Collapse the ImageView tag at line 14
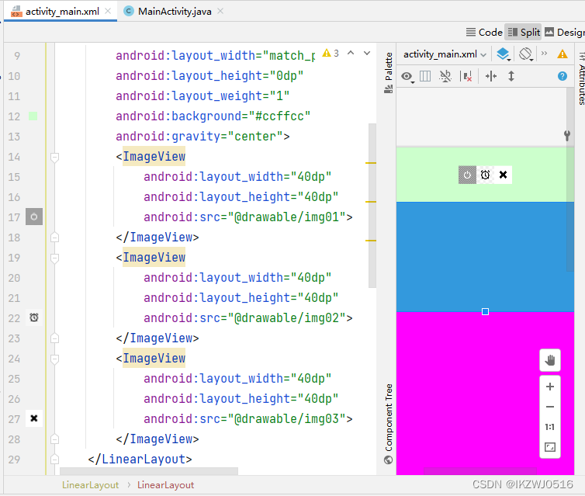This screenshot has width=585, height=496. [54, 157]
